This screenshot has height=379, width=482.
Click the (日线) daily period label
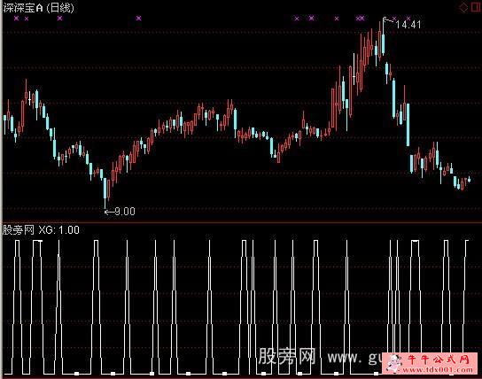(60, 8)
